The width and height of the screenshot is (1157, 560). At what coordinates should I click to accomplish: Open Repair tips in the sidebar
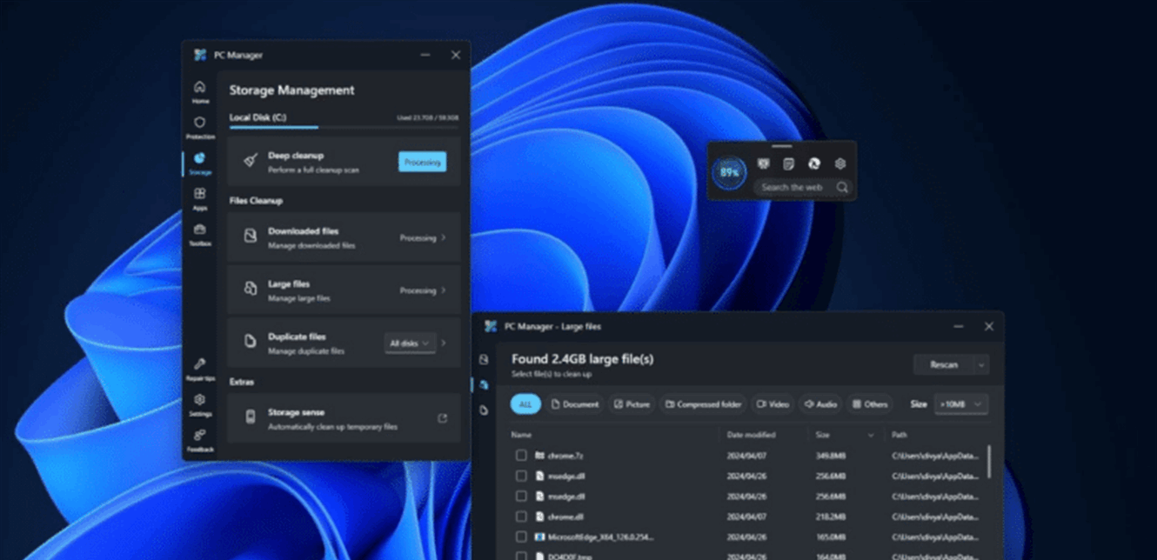(x=199, y=369)
